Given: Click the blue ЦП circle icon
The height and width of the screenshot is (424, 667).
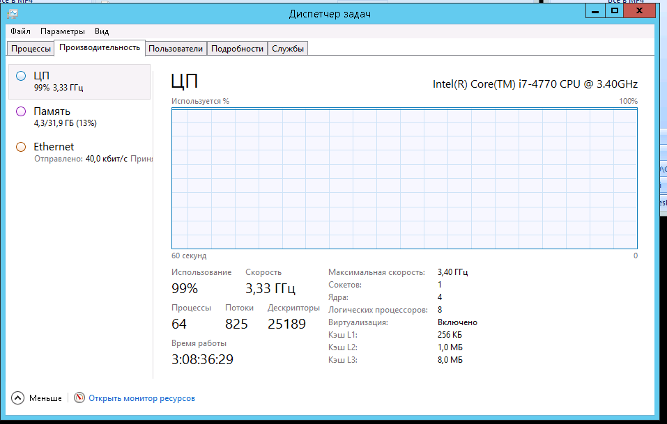Looking at the screenshot, I should coord(21,76).
